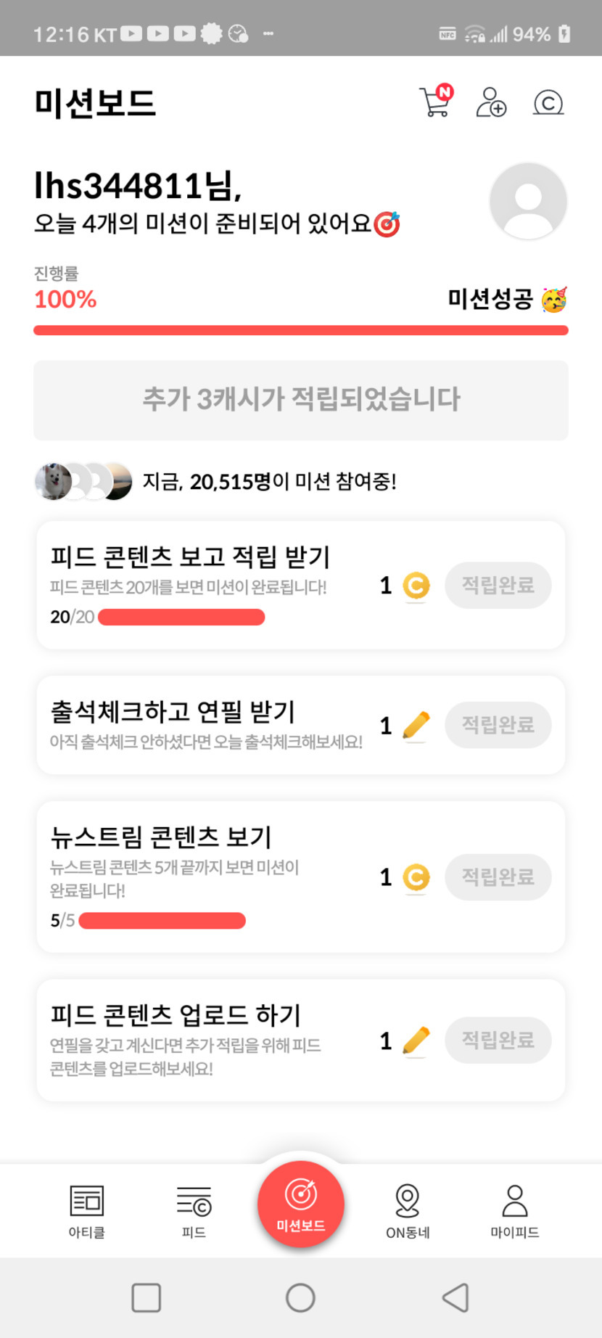This screenshot has height=1338, width=602.
Task: Tap the coin icon on newstream mission
Action: click(x=416, y=877)
